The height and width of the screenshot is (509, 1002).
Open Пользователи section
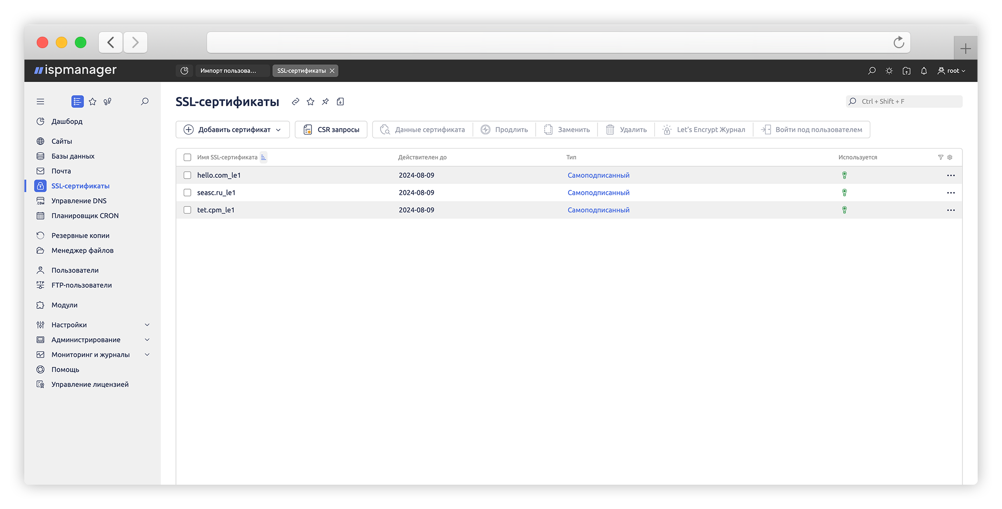tap(75, 270)
